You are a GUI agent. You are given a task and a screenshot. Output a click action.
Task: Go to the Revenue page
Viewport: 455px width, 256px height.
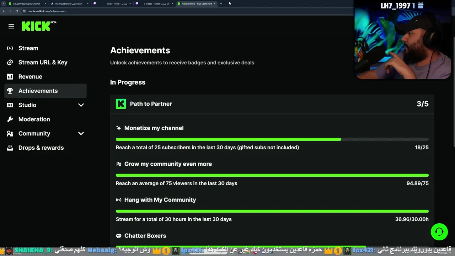pos(45,76)
